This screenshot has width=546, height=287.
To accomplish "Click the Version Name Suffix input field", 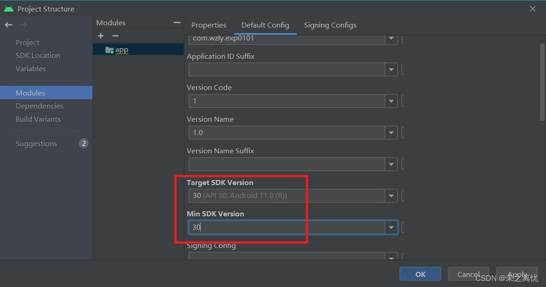I will click(287, 164).
